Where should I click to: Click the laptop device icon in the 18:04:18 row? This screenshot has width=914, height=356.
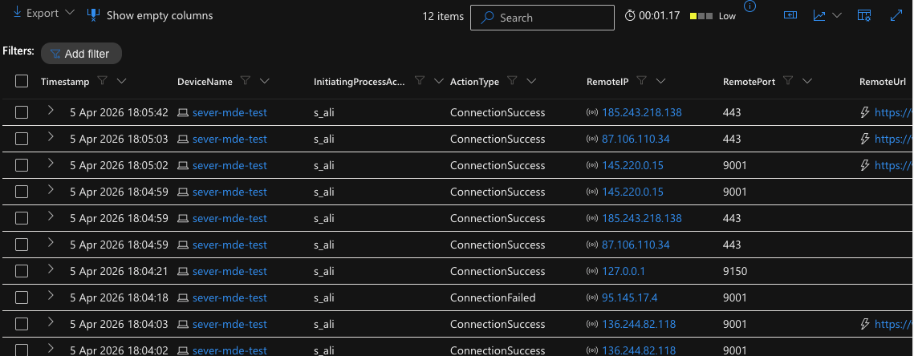(183, 297)
